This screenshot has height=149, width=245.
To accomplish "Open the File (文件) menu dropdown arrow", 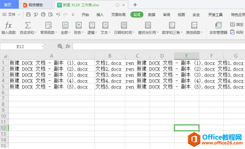I will click(x=19, y=15).
